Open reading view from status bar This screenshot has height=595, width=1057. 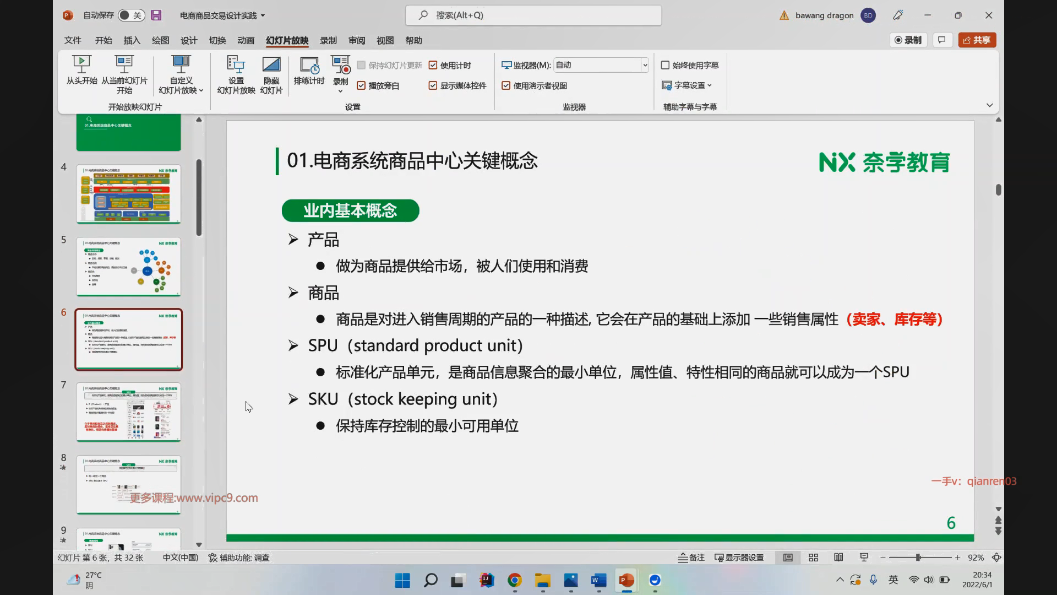838,558
